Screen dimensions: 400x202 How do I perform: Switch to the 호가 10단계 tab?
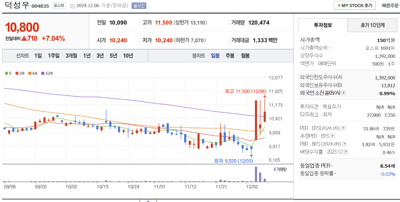point(373,25)
